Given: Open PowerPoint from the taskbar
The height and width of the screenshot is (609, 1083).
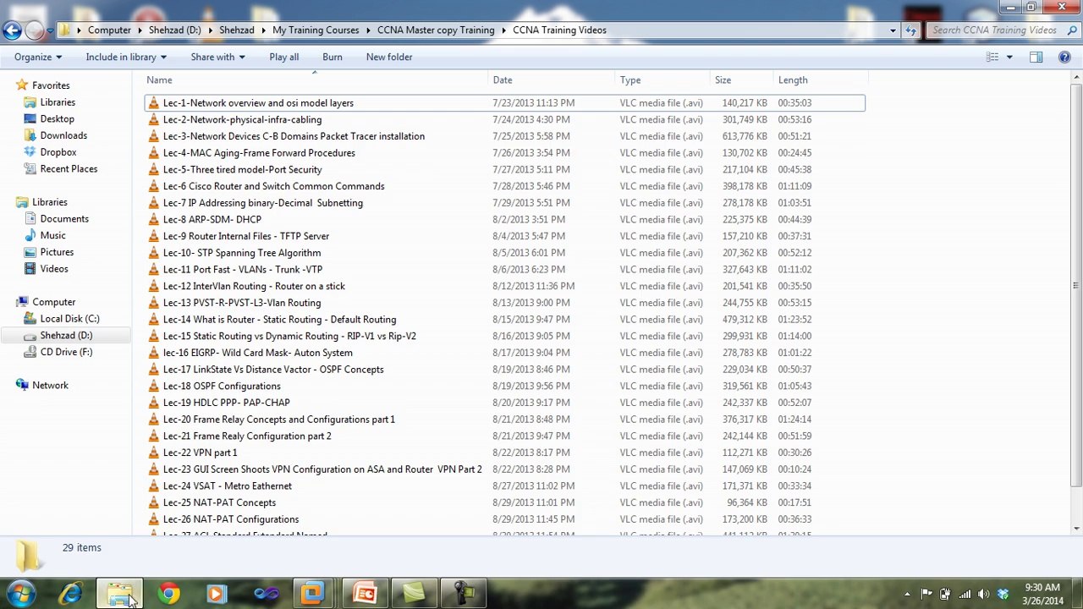Looking at the screenshot, I should (x=365, y=594).
